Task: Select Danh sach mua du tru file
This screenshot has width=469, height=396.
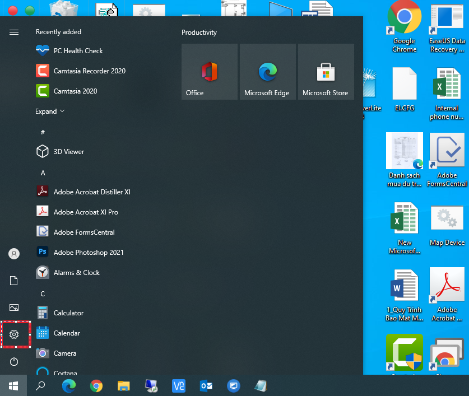Action: tap(405, 160)
